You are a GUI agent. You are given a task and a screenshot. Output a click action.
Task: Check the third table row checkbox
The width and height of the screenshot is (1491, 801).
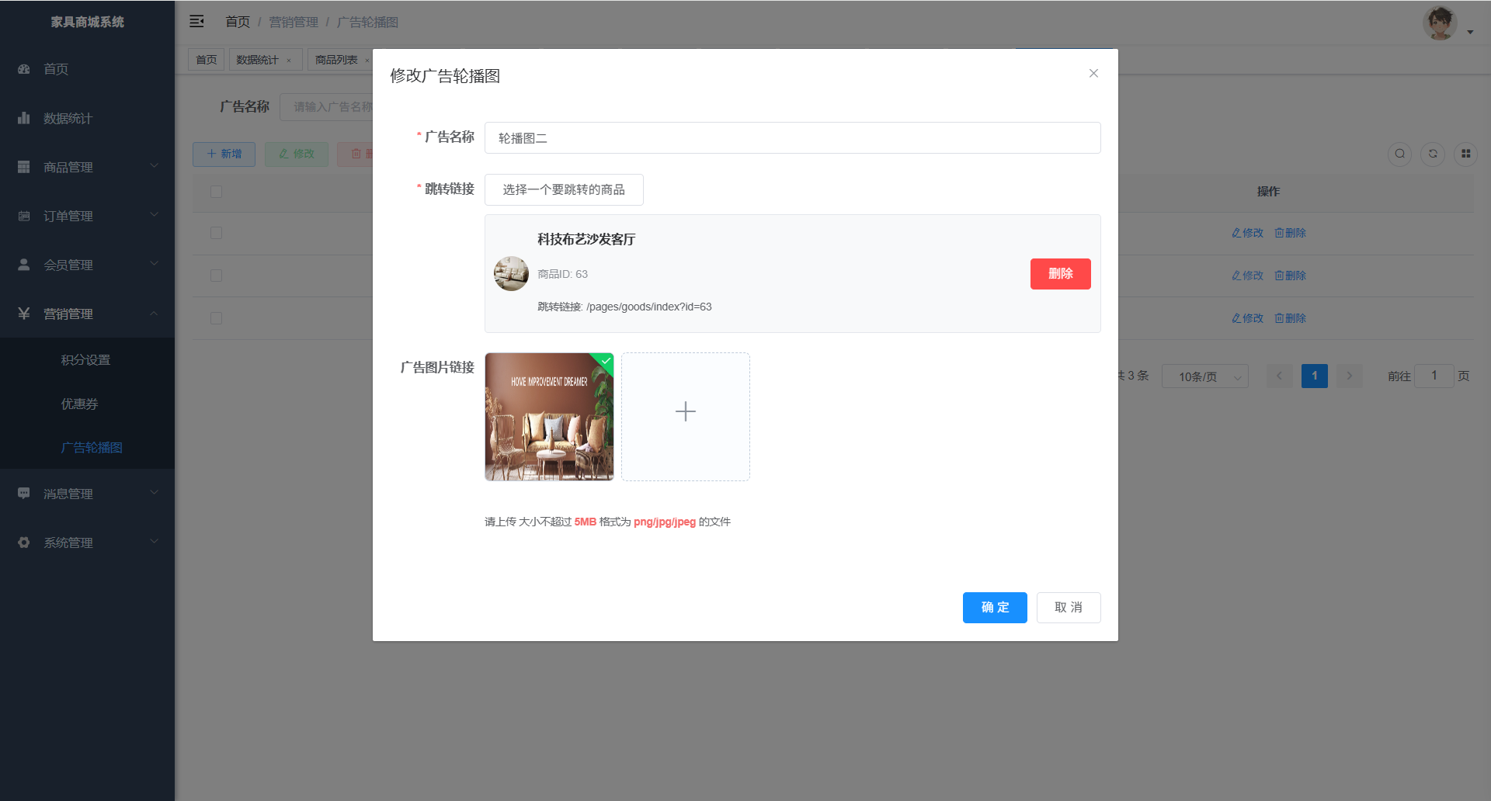point(216,318)
